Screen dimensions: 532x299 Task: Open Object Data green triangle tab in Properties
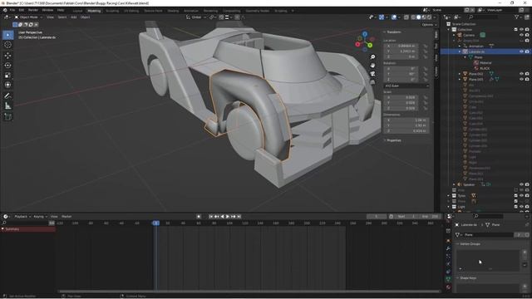pos(449,279)
